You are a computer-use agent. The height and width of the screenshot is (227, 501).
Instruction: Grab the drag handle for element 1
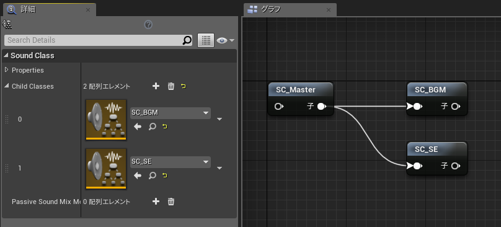[x=7, y=168]
